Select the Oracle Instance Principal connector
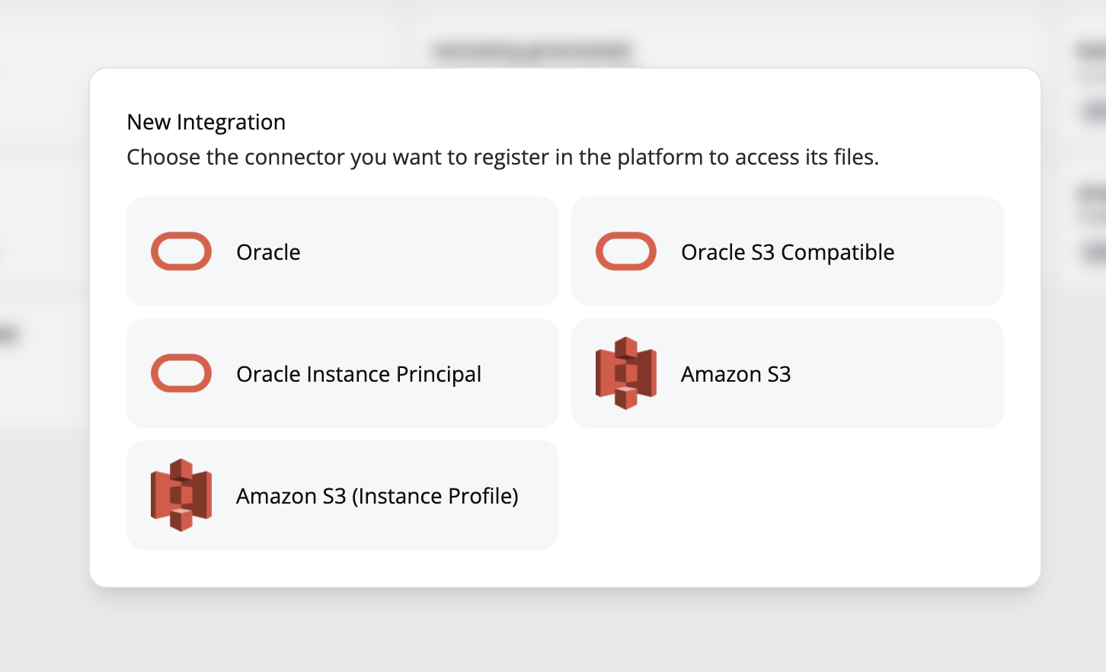This screenshot has width=1106, height=672. [343, 373]
